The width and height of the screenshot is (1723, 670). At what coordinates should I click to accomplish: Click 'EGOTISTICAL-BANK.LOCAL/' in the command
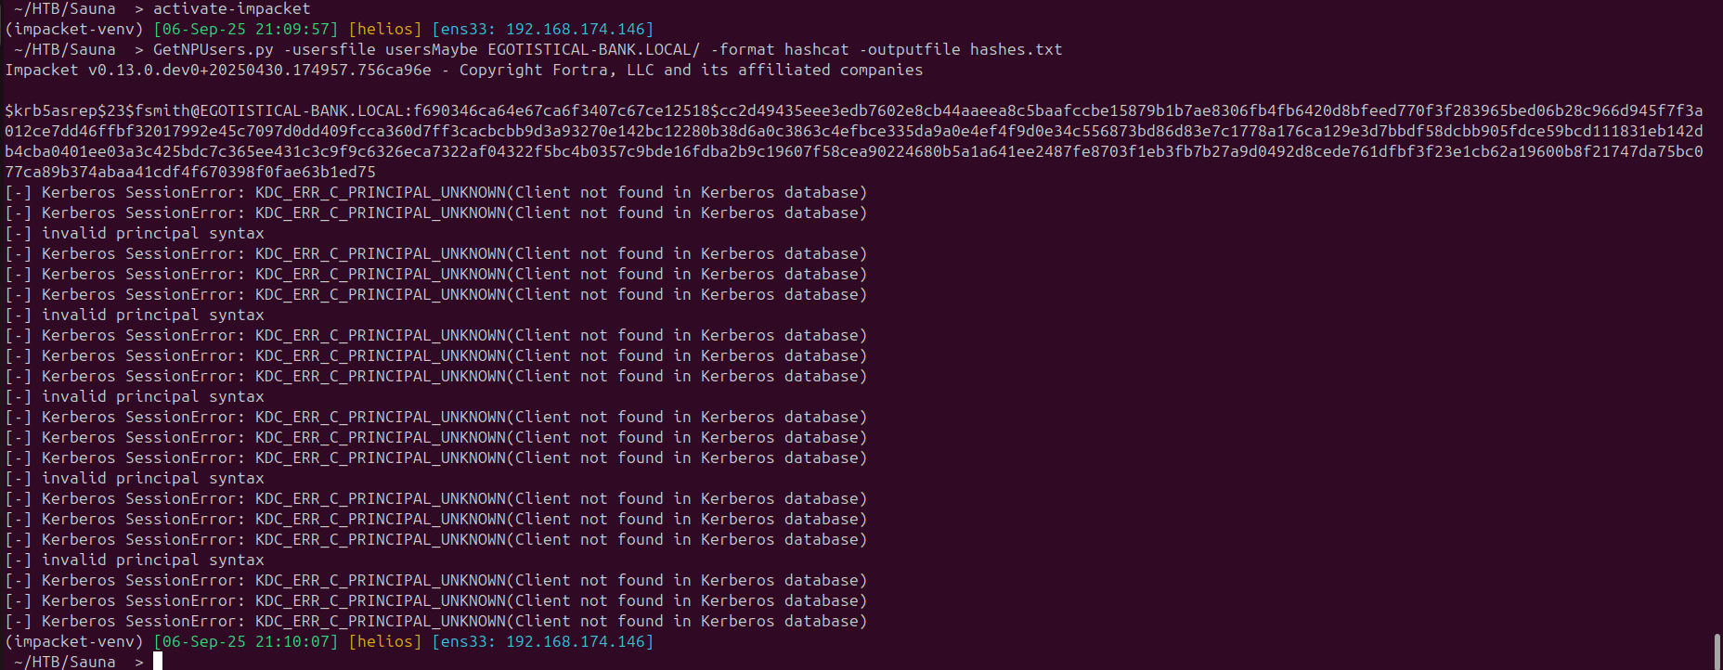pos(594,49)
